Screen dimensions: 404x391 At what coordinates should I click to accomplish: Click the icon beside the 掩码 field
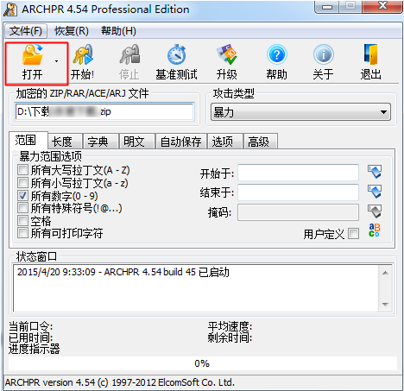pos(375,211)
